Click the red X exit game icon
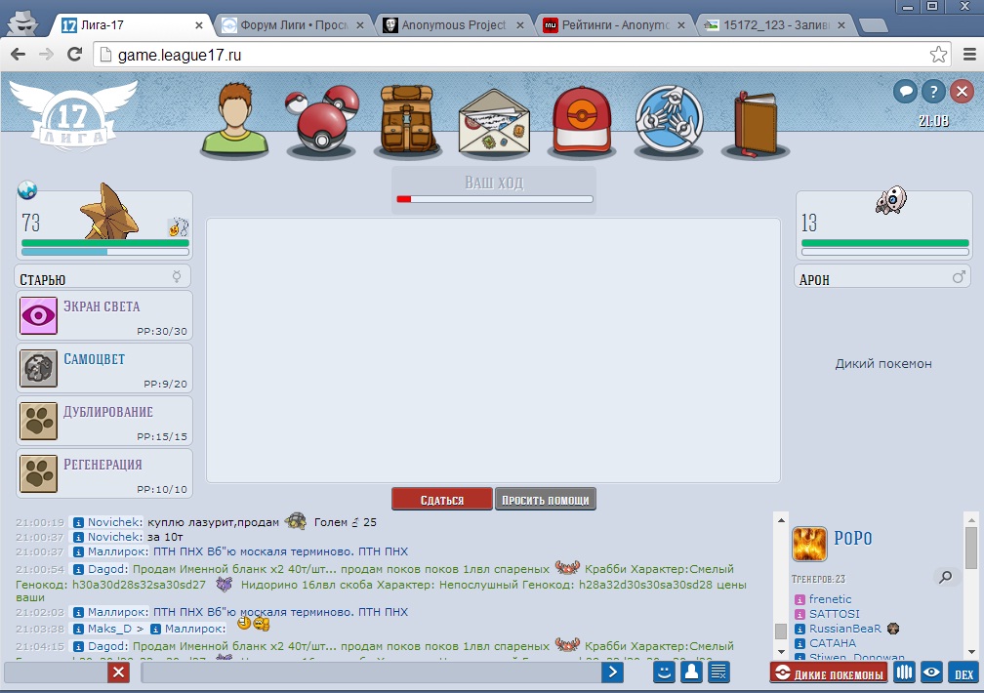The image size is (984, 693). 962,93
